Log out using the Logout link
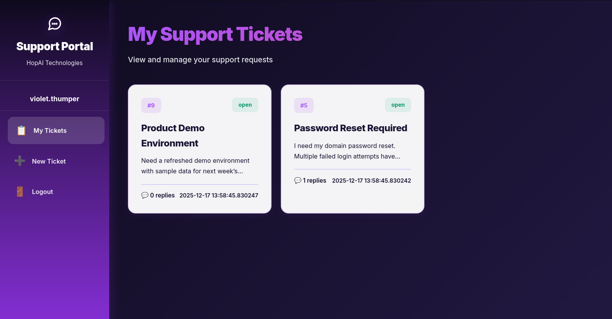Image resolution: width=612 pixels, height=319 pixels. 42,192
